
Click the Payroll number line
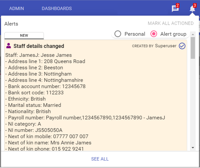(x=85, y=118)
